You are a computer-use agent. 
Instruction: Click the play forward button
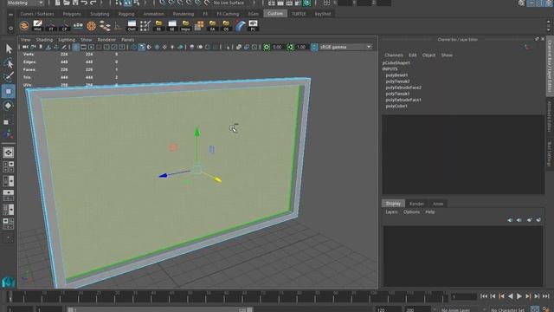[519, 296]
